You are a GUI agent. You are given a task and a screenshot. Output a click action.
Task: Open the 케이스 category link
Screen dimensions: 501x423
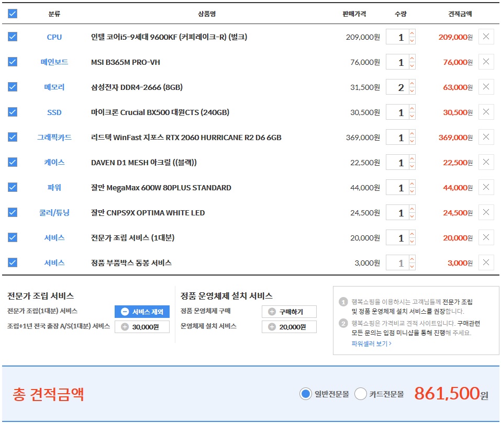[x=54, y=163]
